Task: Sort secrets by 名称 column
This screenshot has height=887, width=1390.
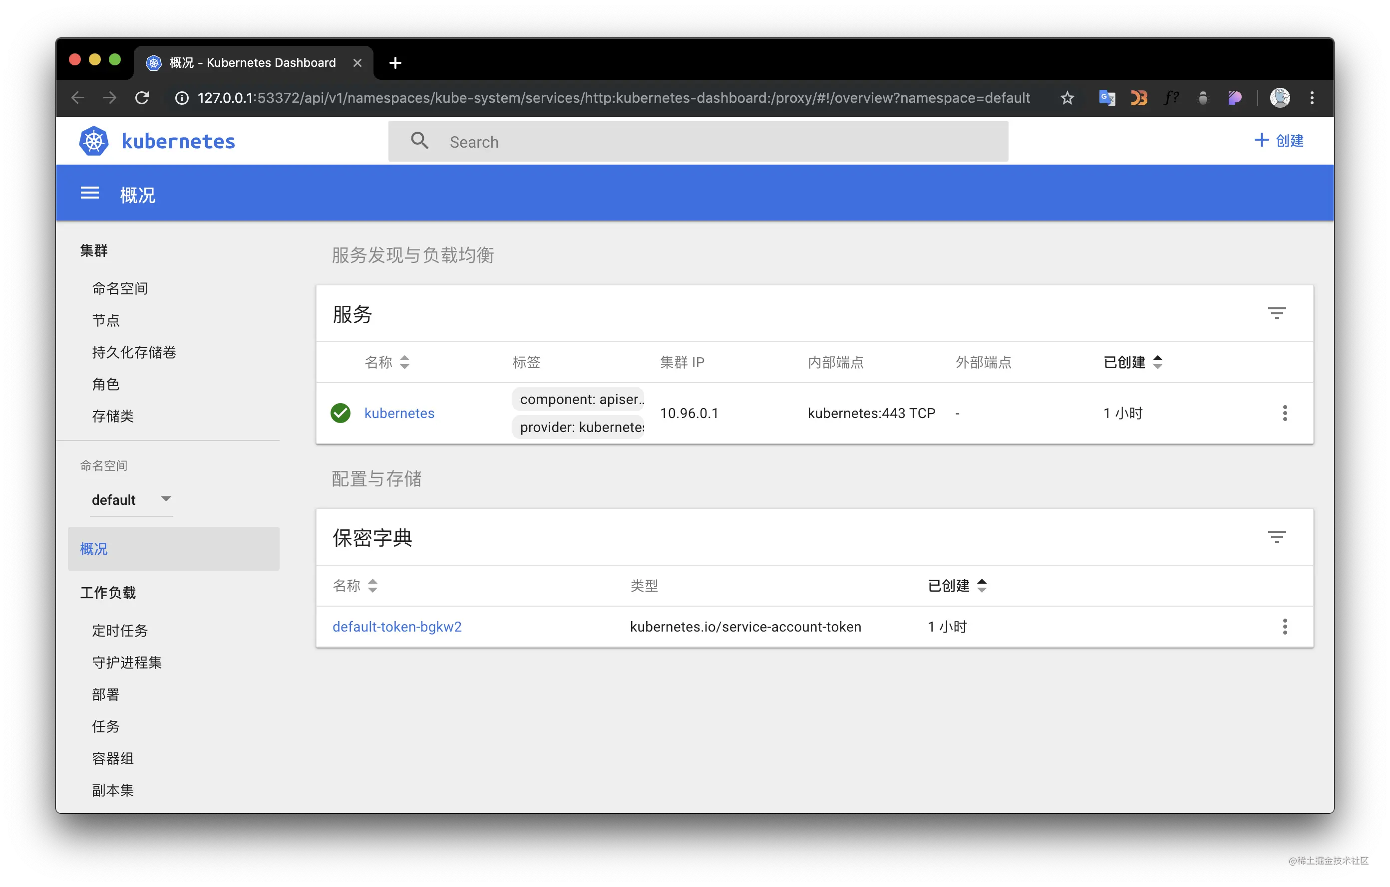Action: click(x=355, y=585)
